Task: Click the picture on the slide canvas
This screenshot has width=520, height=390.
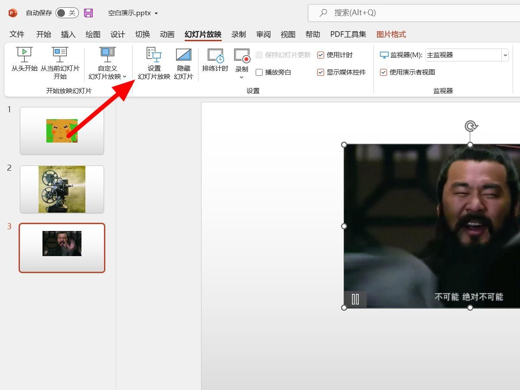Action: (432, 226)
